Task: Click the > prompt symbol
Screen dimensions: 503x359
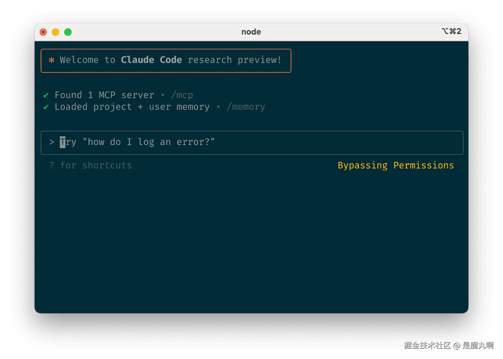Action: (x=52, y=142)
